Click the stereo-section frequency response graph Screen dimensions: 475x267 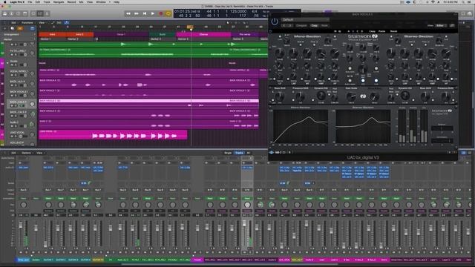click(x=363, y=126)
